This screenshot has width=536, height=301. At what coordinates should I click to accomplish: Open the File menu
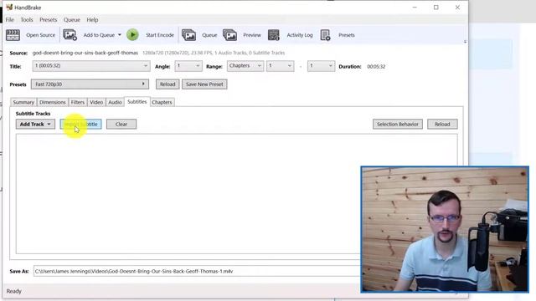tap(9, 20)
